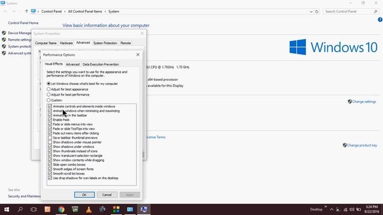The image size is (383, 215).
Task: Click the taskbar clock showing 3:24 PM
Action: coord(372,210)
